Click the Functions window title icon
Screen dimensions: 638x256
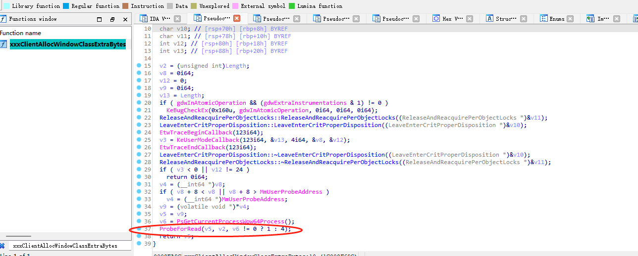(3, 19)
